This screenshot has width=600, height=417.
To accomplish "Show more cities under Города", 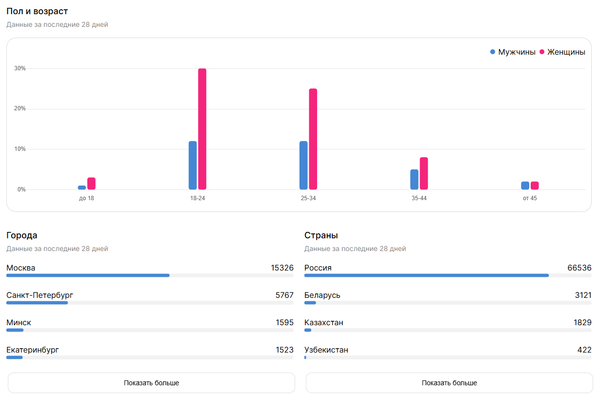I will (151, 383).
